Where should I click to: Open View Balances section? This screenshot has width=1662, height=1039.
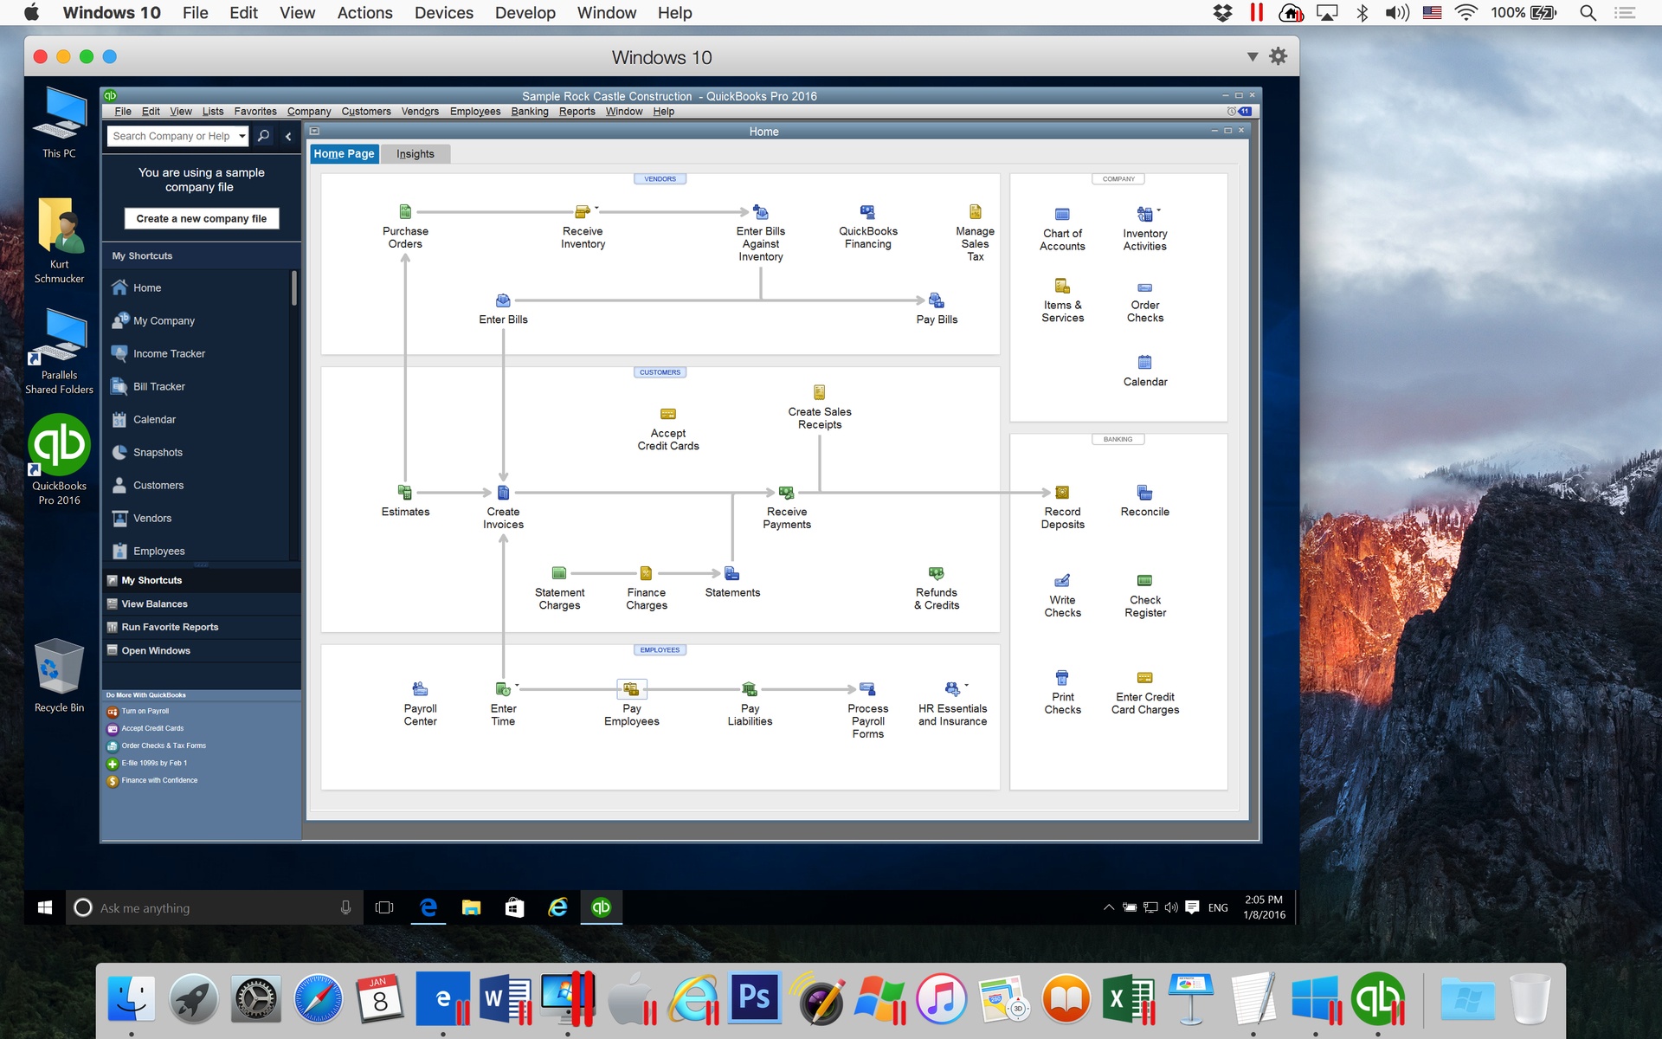click(x=201, y=603)
